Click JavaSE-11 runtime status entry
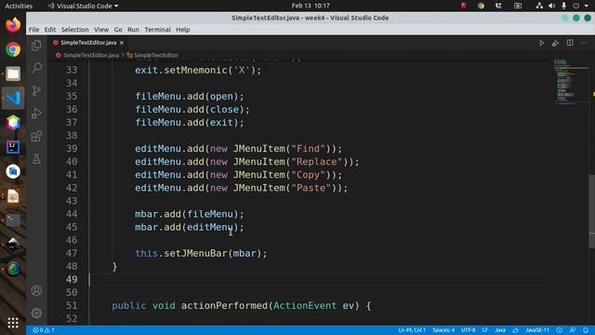The image size is (595, 335). [x=537, y=330]
